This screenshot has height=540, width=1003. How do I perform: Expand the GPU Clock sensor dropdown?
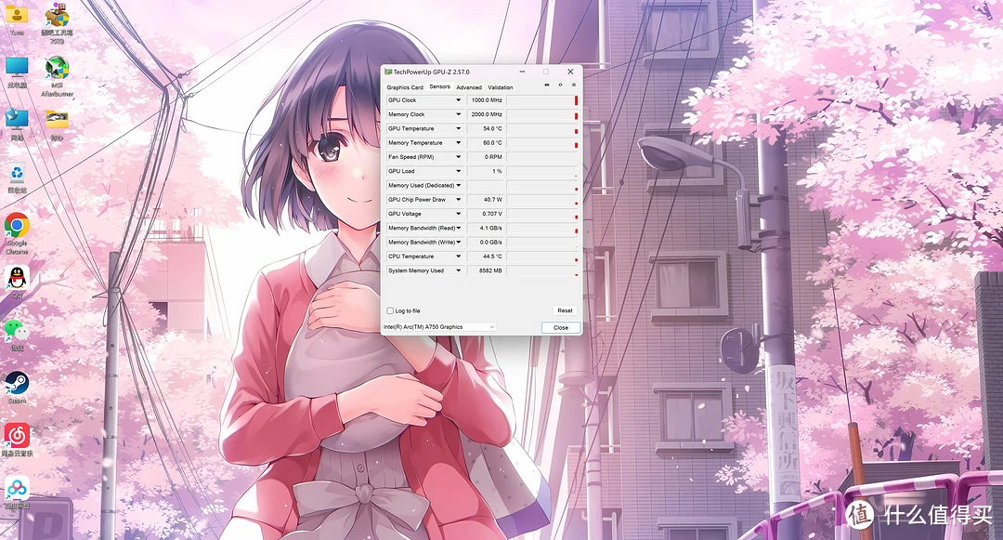click(x=458, y=100)
